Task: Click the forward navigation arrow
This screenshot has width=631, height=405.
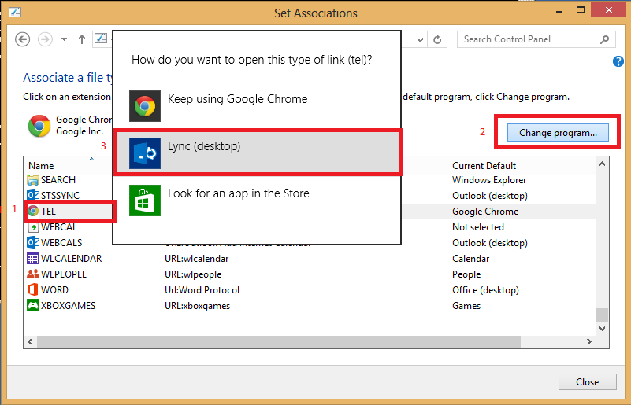Action: click(x=45, y=39)
